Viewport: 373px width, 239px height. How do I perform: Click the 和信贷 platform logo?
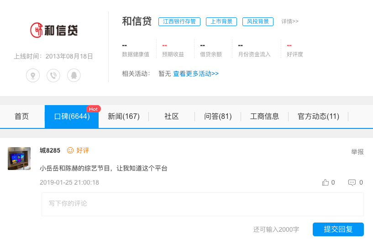pos(53,30)
